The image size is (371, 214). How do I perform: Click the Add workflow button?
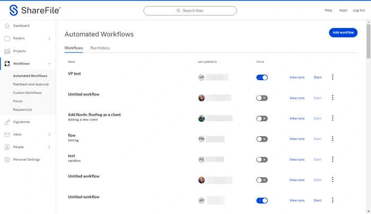tap(343, 32)
